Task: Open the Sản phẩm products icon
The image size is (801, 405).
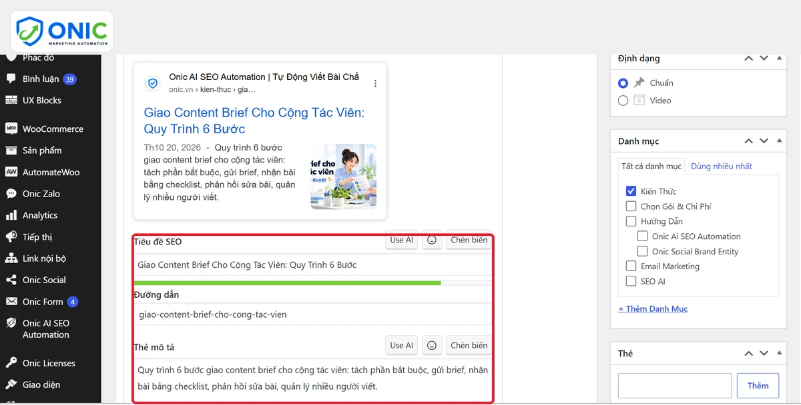Action: [11, 151]
